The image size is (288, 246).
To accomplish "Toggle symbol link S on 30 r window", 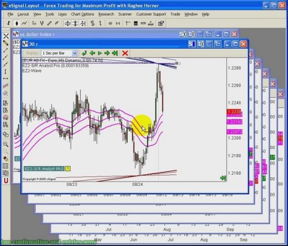I will (x=192, y=44).
